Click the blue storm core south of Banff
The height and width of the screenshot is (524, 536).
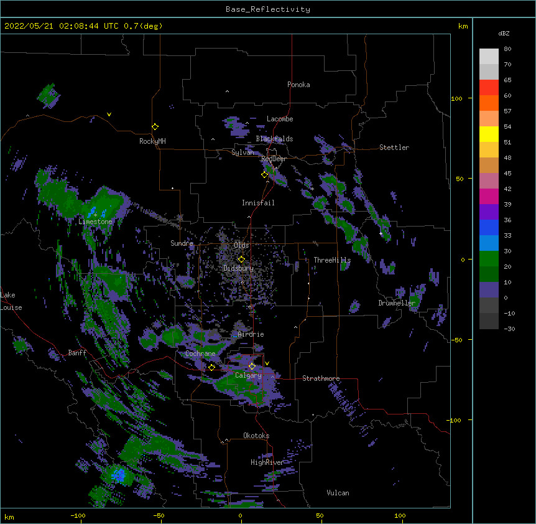pos(119,475)
